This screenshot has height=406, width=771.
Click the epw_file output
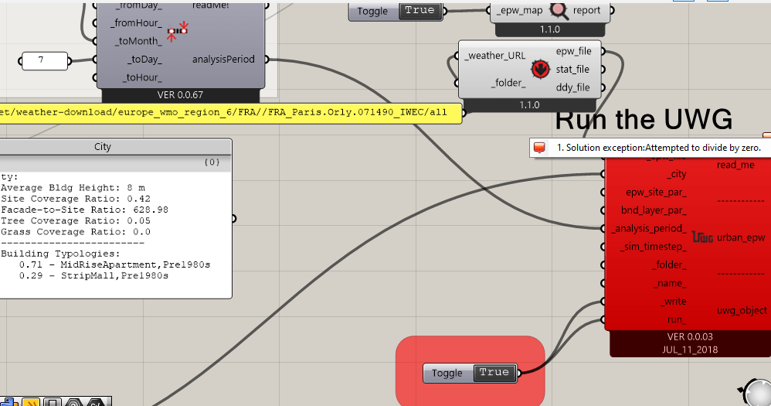point(573,51)
